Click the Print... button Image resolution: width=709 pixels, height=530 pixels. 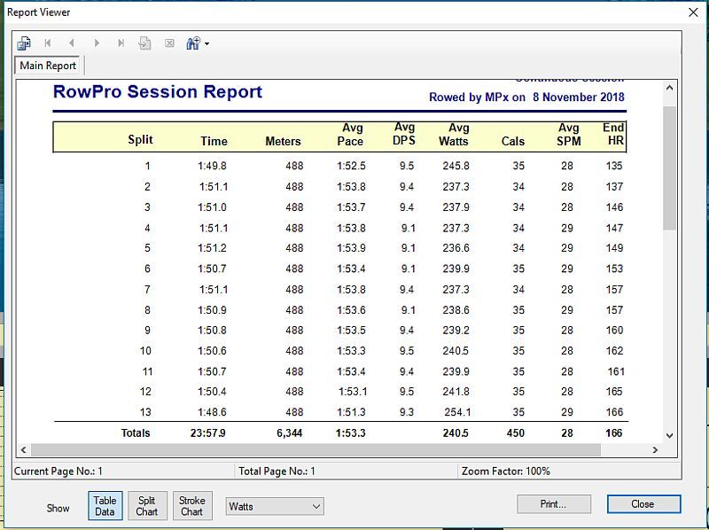pyautogui.click(x=553, y=503)
